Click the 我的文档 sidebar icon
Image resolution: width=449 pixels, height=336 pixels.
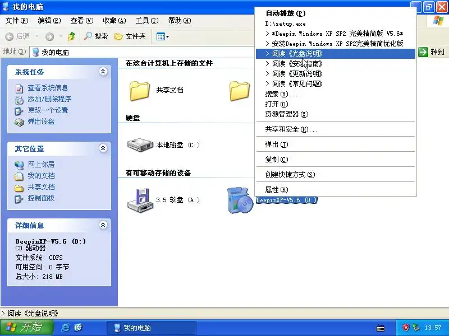[x=19, y=176]
